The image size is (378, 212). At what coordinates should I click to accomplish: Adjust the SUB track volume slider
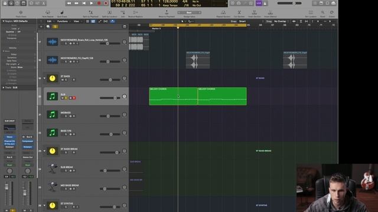[110, 98]
